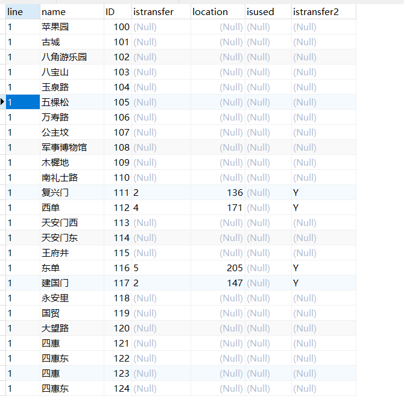Image resolution: width=404 pixels, height=408 pixels.
Task: Select the istransfer column header
Action: tap(161, 11)
